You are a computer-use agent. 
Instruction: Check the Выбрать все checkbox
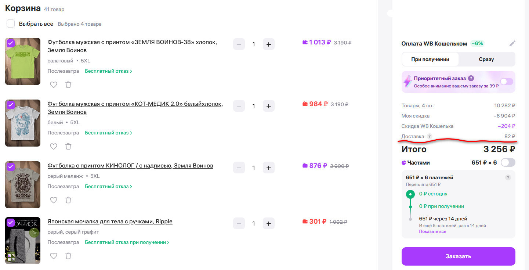[11, 24]
